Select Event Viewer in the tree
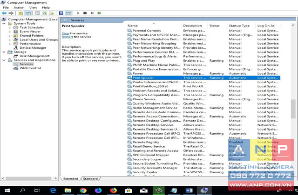This screenshot has height=195, width=298. 30,32
